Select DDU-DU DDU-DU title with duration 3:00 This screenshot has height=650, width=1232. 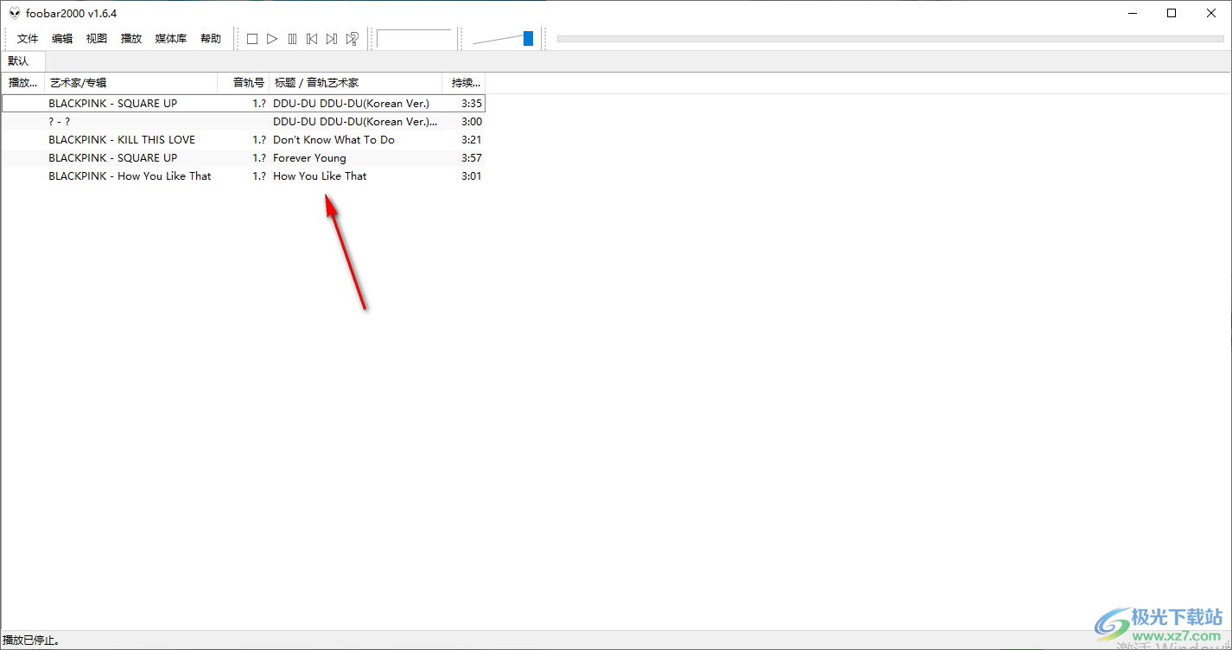pos(355,122)
